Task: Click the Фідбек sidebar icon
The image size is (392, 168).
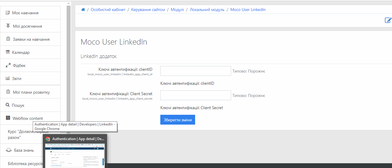Action: pos(8,65)
